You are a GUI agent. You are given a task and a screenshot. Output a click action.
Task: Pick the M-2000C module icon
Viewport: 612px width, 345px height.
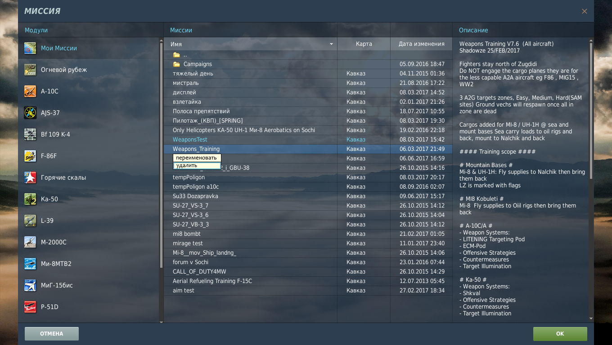[x=30, y=242]
